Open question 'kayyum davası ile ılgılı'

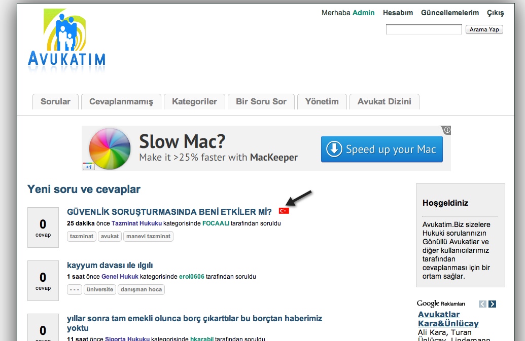tap(110, 265)
